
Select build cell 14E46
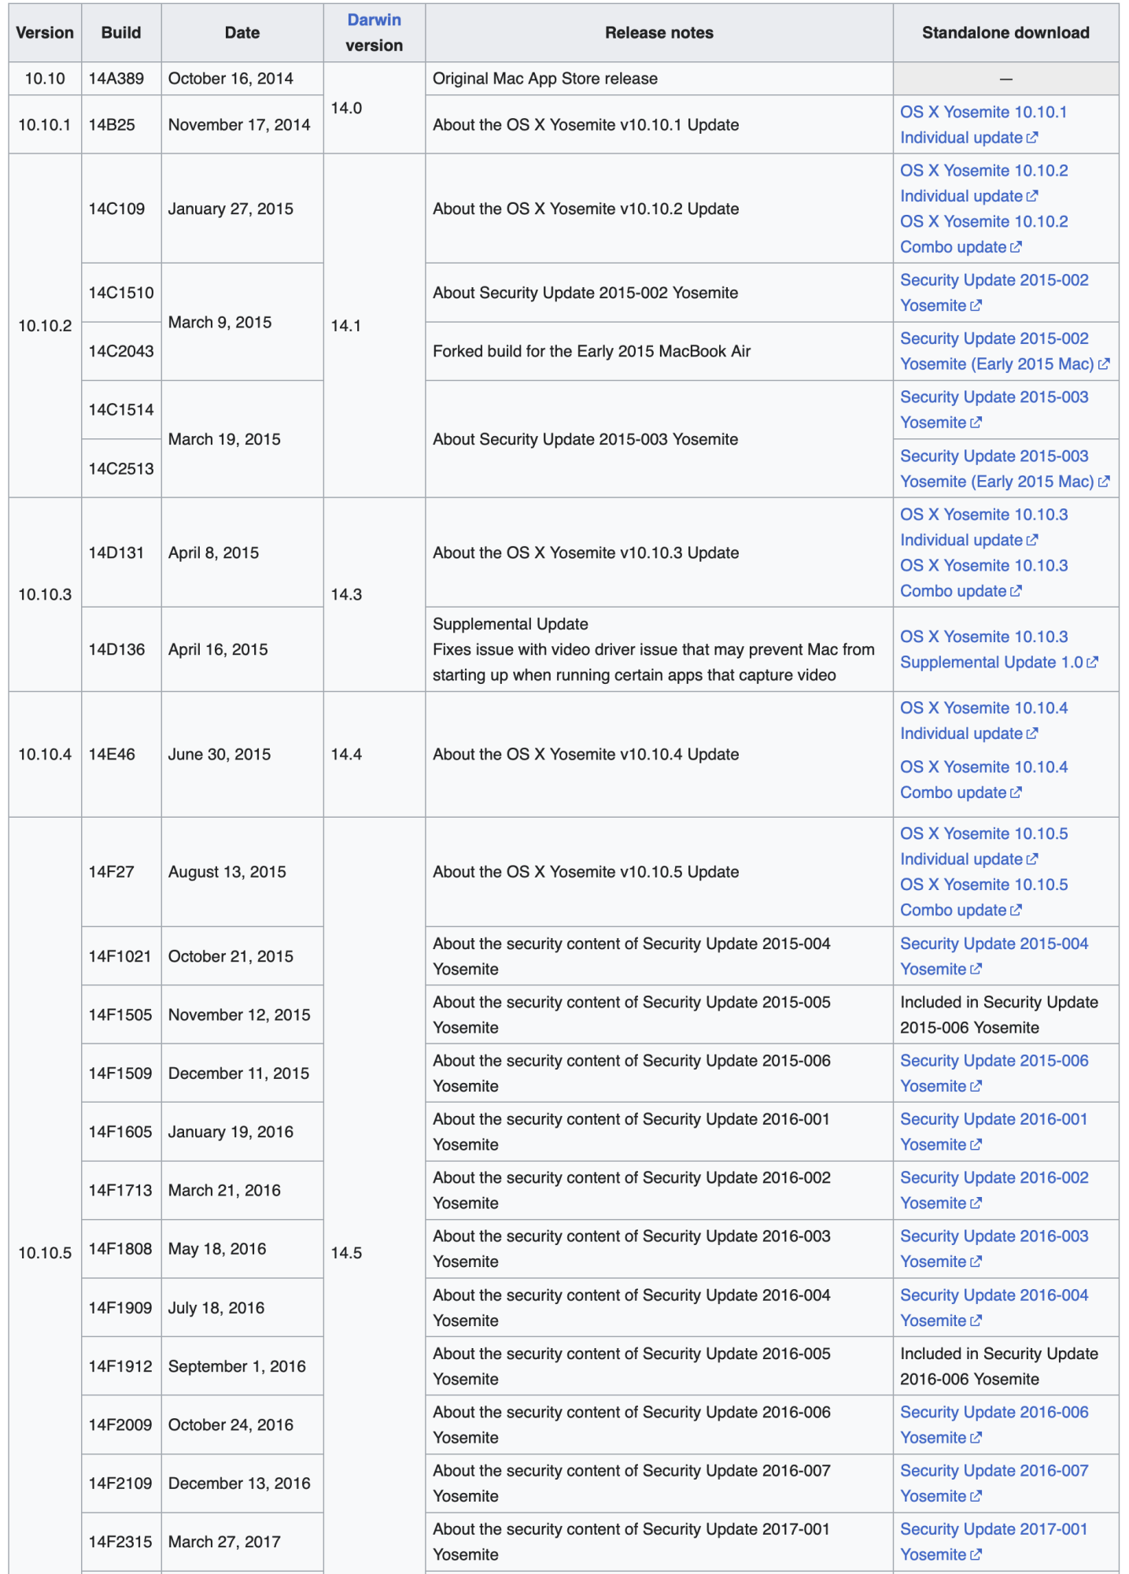click(121, 754)
